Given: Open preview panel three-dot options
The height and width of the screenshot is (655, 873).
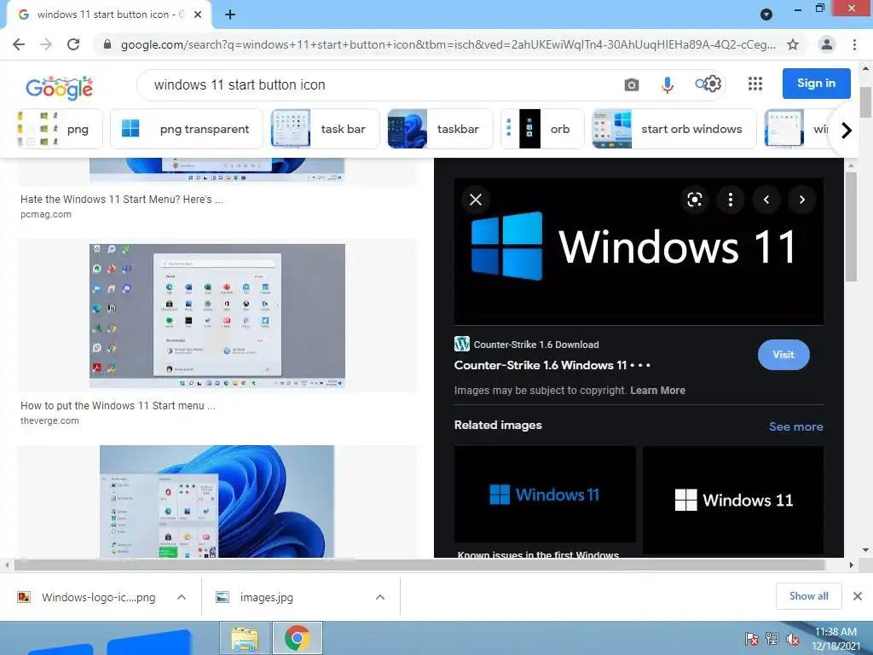Looking at the screenshot, I should 731,200.
